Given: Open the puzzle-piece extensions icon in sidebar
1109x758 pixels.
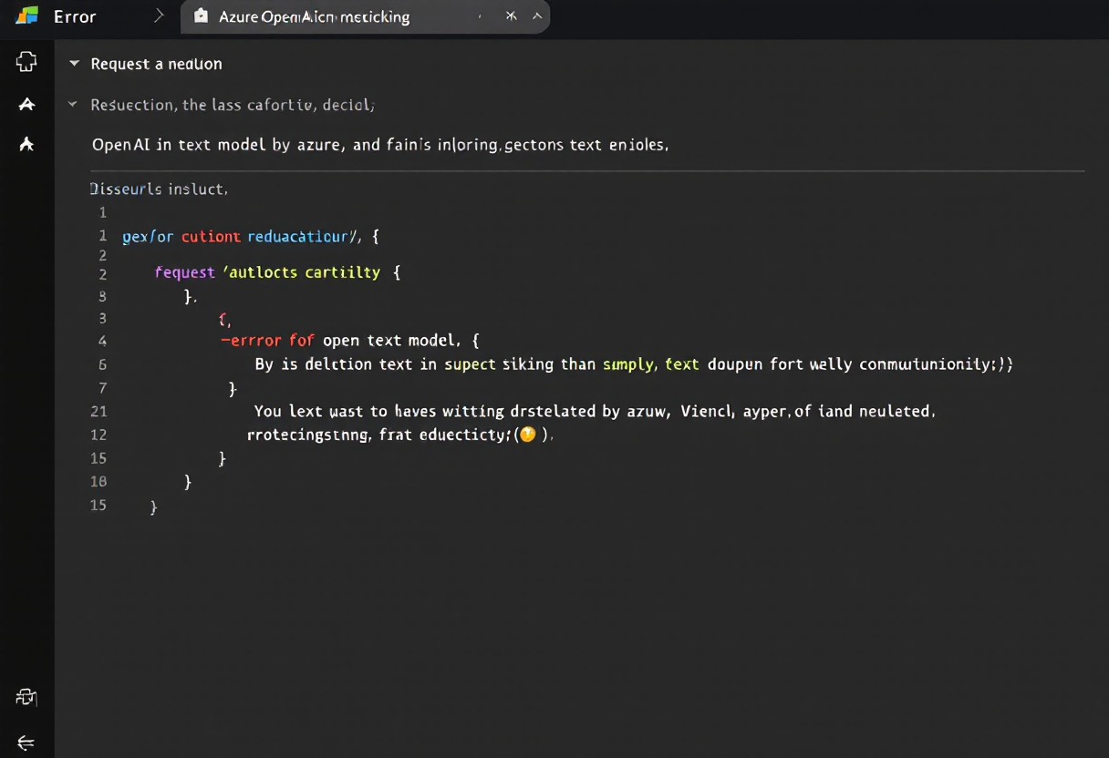Looking at the screenshot, I should coord(26,62).
